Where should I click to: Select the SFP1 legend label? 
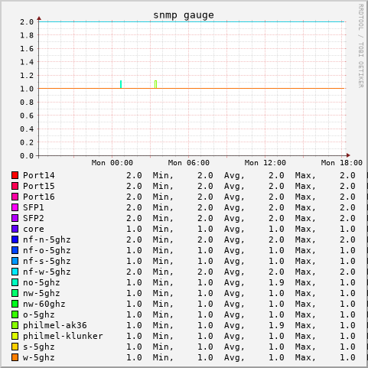point(34,207)
